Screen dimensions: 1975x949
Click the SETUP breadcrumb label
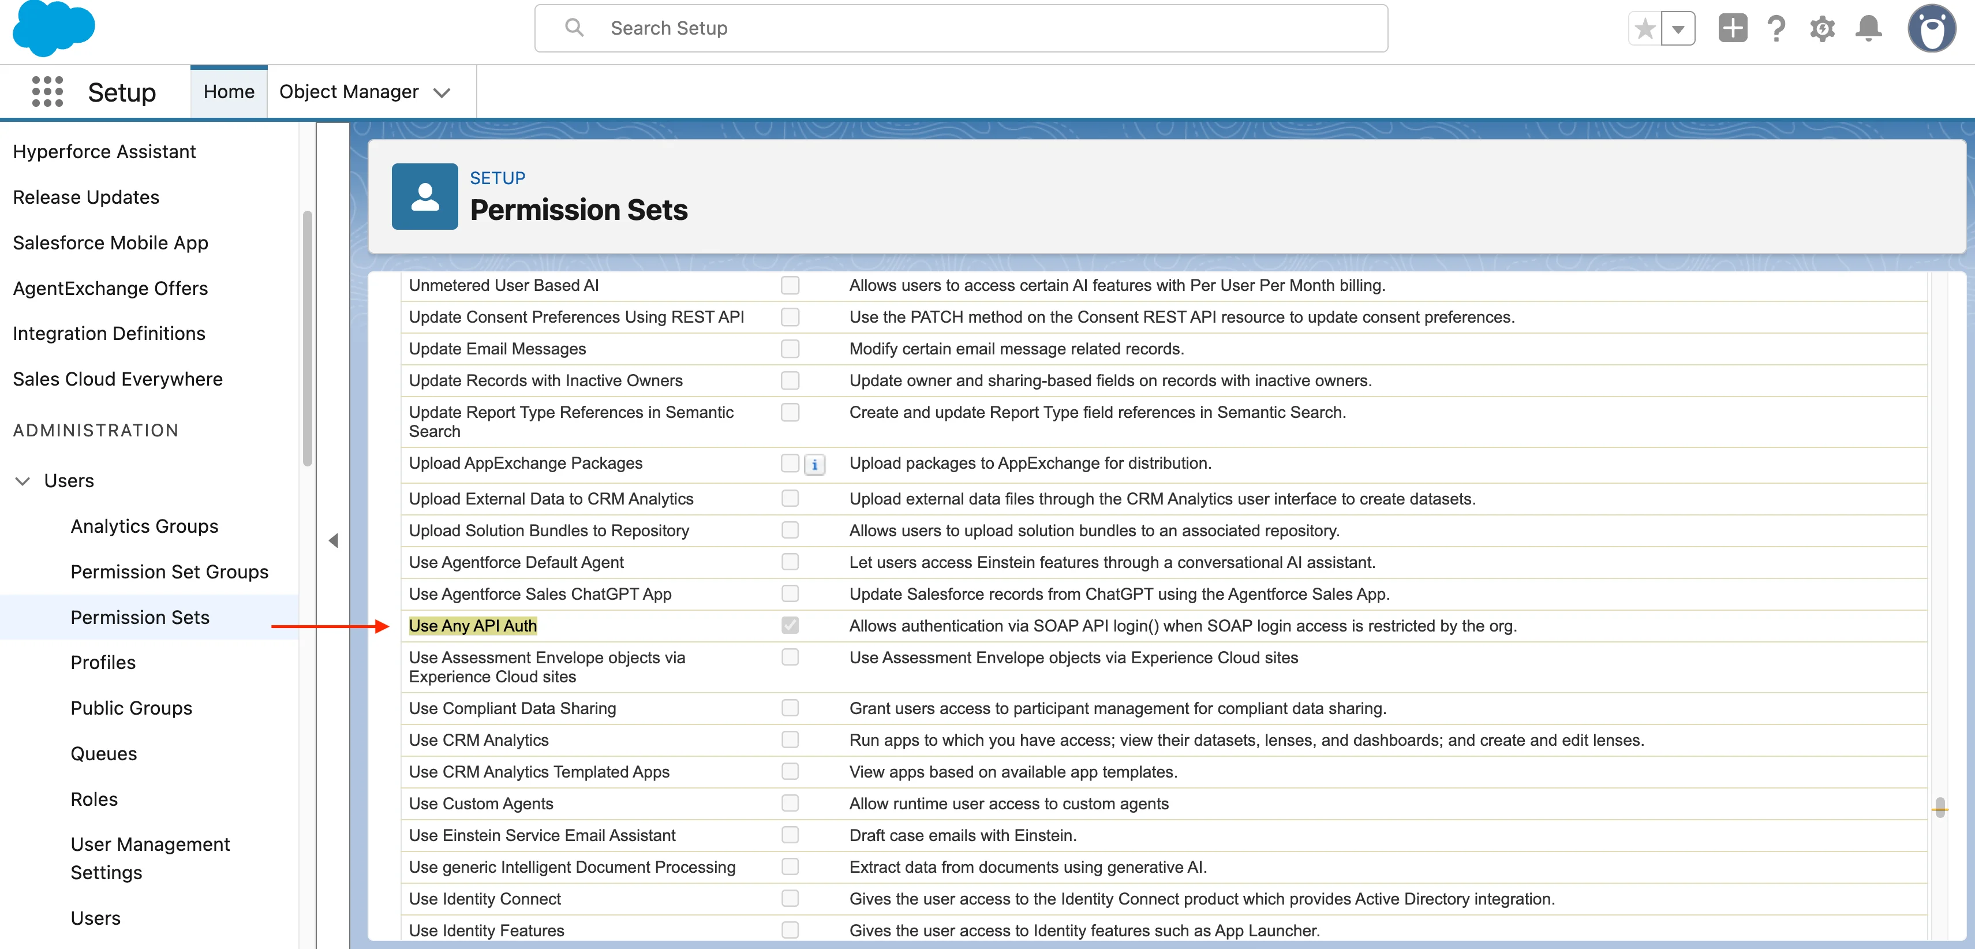pyautogui.click(x=498, y=178)
